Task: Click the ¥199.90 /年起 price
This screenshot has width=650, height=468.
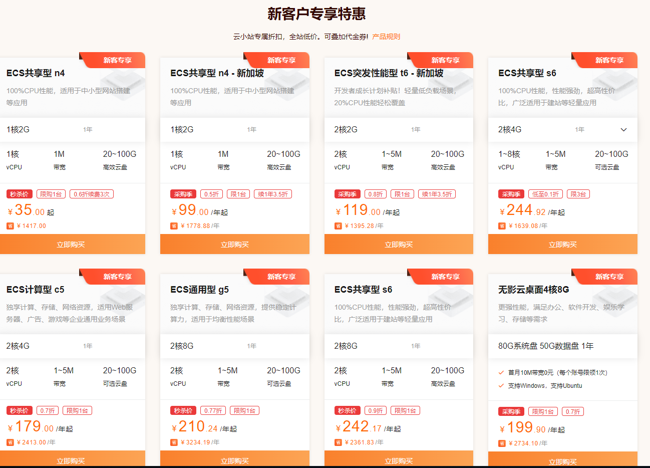Action: [531, 428]
